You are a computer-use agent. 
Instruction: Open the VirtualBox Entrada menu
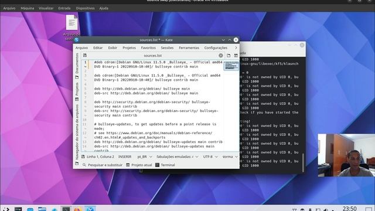pos(64,8)
